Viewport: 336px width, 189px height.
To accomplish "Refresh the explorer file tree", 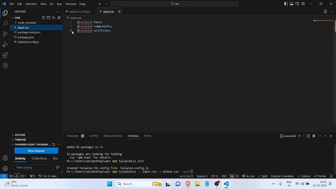I will point(54,18).
